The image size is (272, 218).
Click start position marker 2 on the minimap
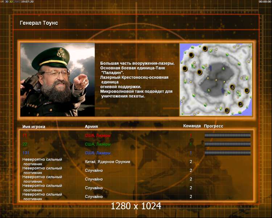pyautogui.click(x=240, y=104)
